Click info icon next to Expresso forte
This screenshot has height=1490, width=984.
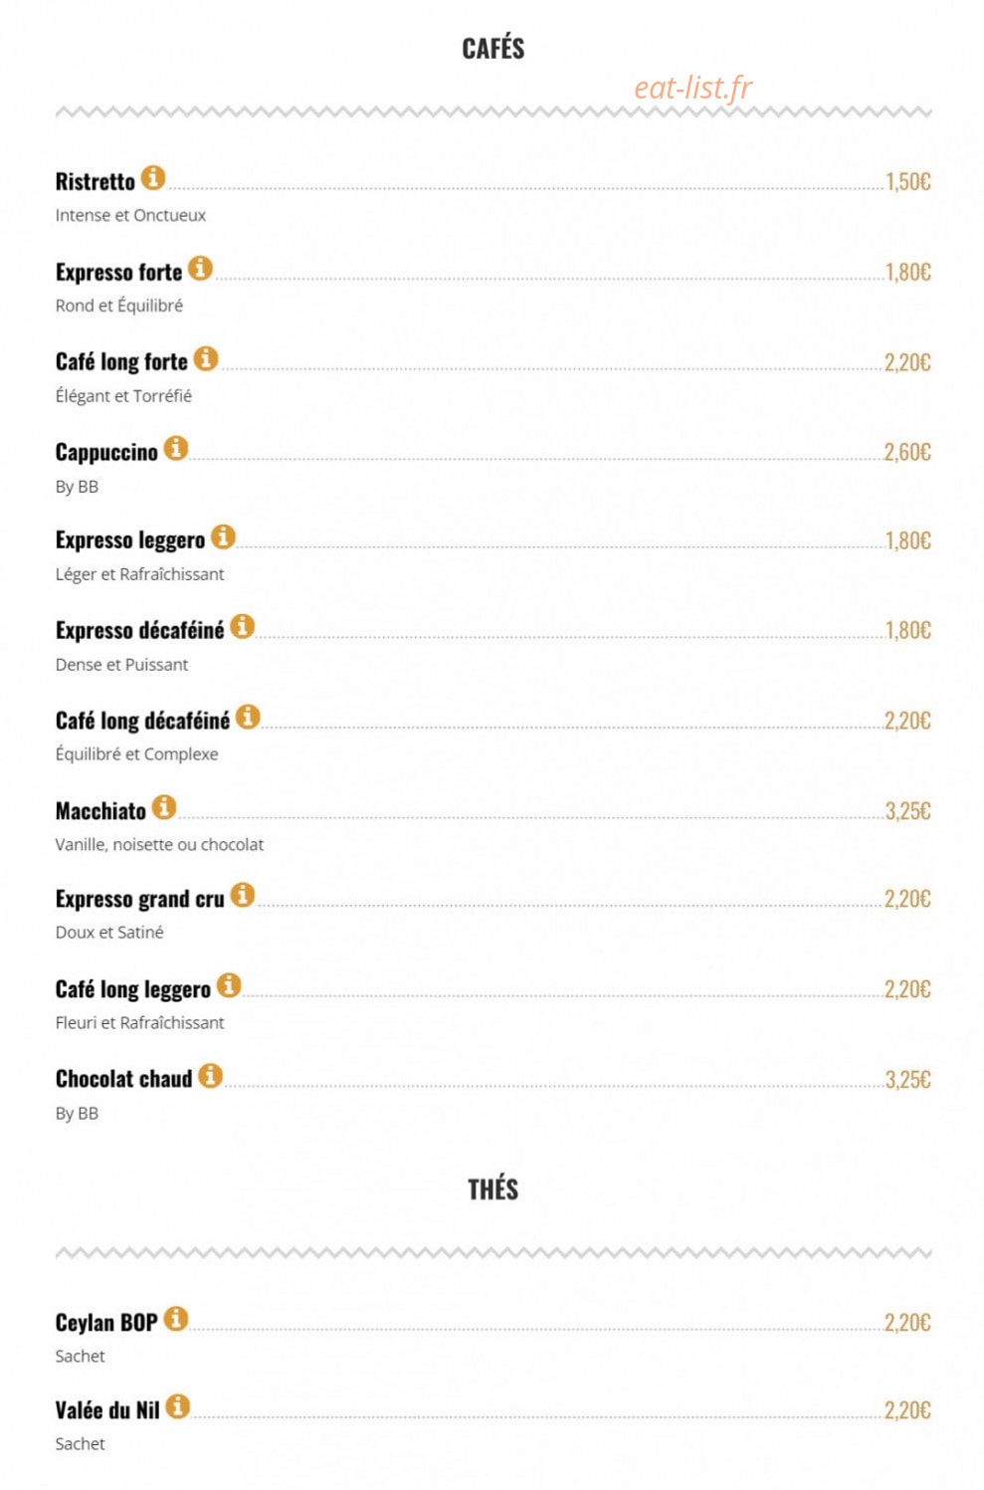pyautogui.click(x=201, y=269)
